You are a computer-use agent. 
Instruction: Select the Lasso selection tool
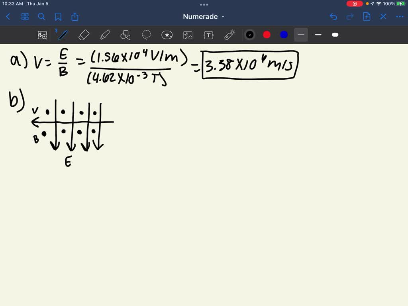point(146,35)
